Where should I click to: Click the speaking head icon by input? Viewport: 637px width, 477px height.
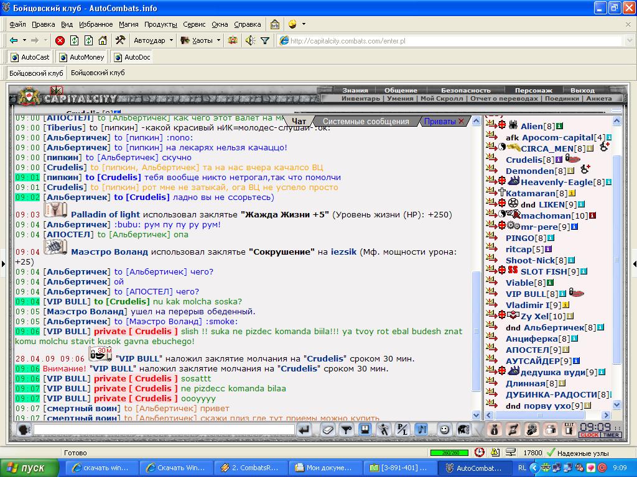24,429
